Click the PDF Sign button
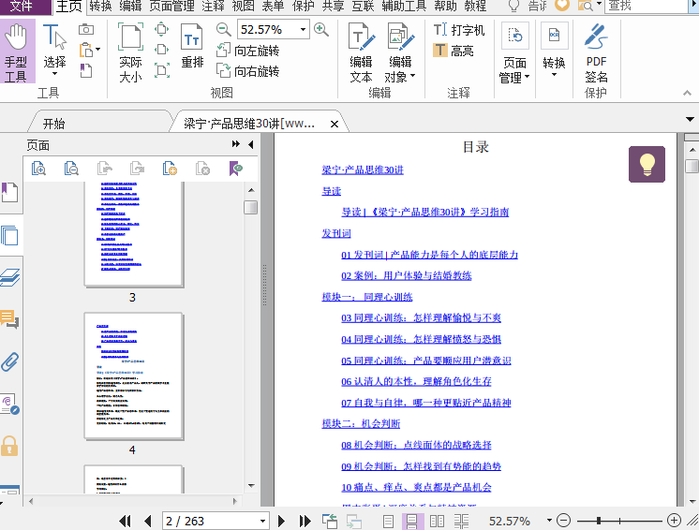This screenshot has width=699, height=530. pos(596,52)
